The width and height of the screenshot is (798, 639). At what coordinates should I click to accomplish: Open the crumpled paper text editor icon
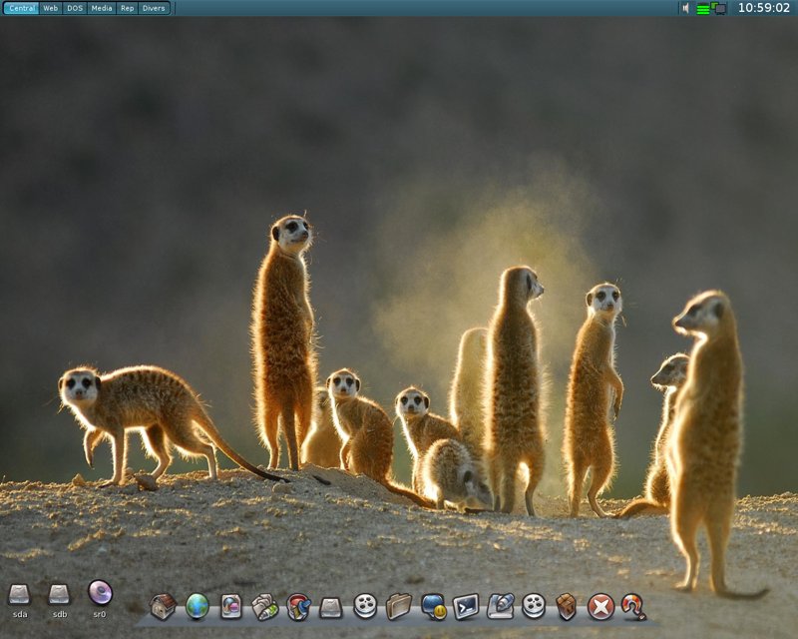(264, 607)
